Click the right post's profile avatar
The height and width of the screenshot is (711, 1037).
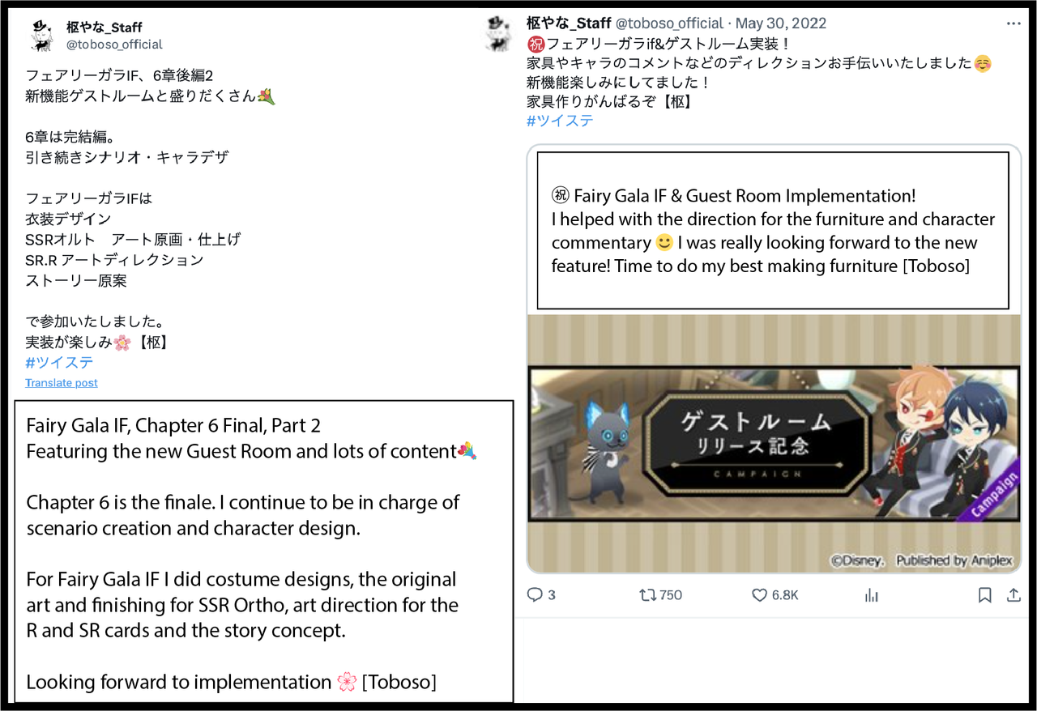click(x=497, y=34)
